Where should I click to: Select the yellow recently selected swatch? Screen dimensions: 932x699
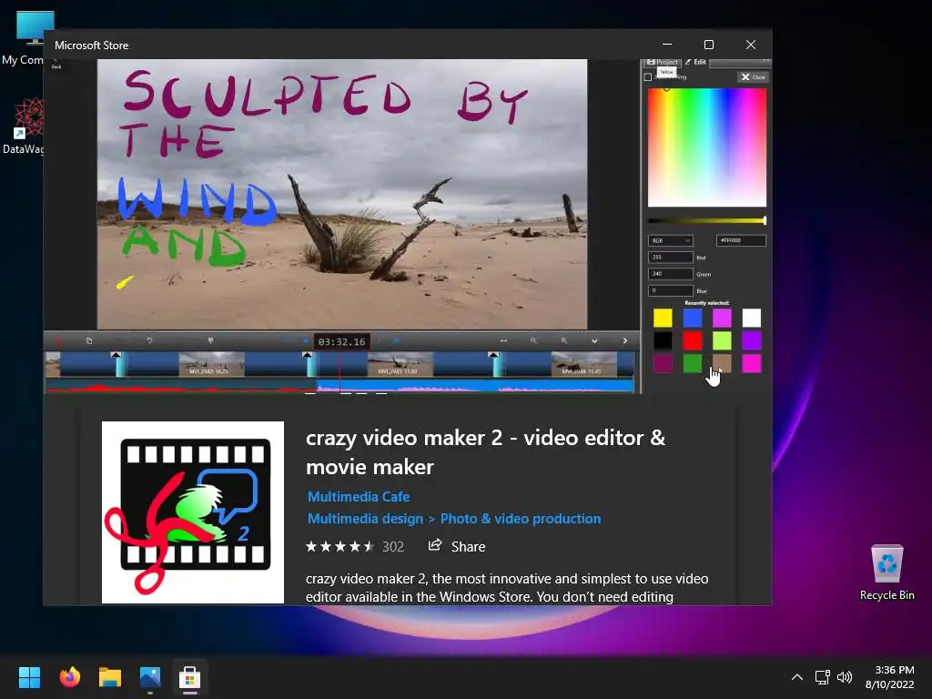pyautogui.click(x=663, y=318)
